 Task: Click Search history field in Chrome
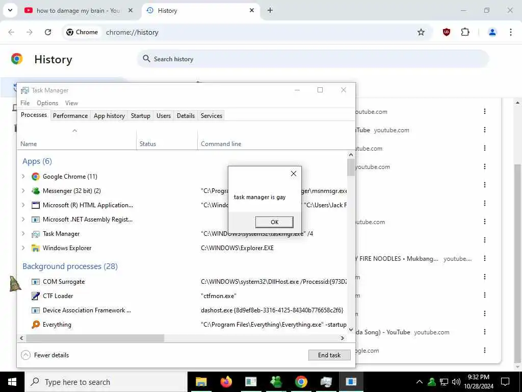click(x=313, y=59)
